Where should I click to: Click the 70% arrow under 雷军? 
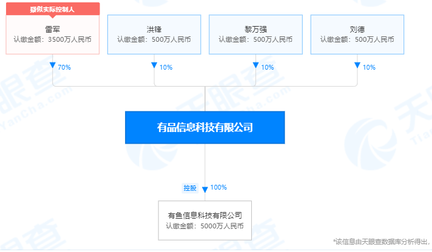pos(53,65)
